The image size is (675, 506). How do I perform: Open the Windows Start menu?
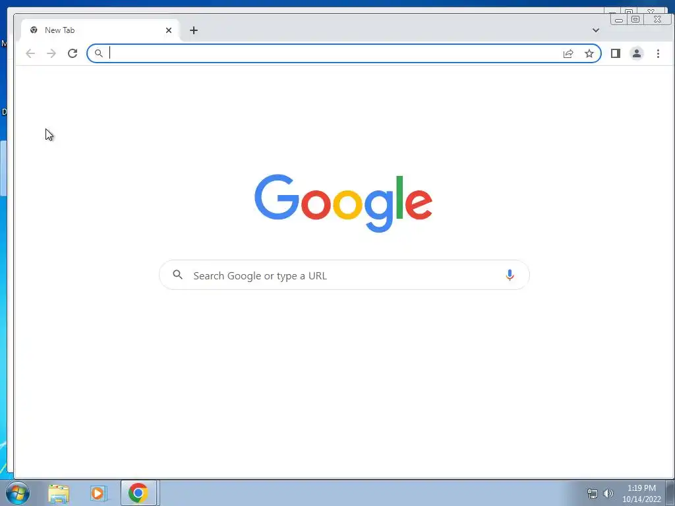[x=18, y=493]
